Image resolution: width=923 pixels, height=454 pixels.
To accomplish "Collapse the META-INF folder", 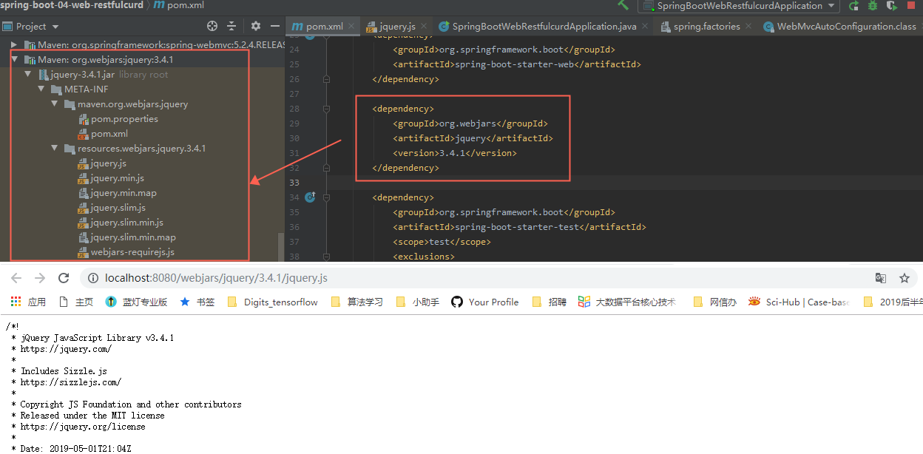I will (x=41, y=89).
